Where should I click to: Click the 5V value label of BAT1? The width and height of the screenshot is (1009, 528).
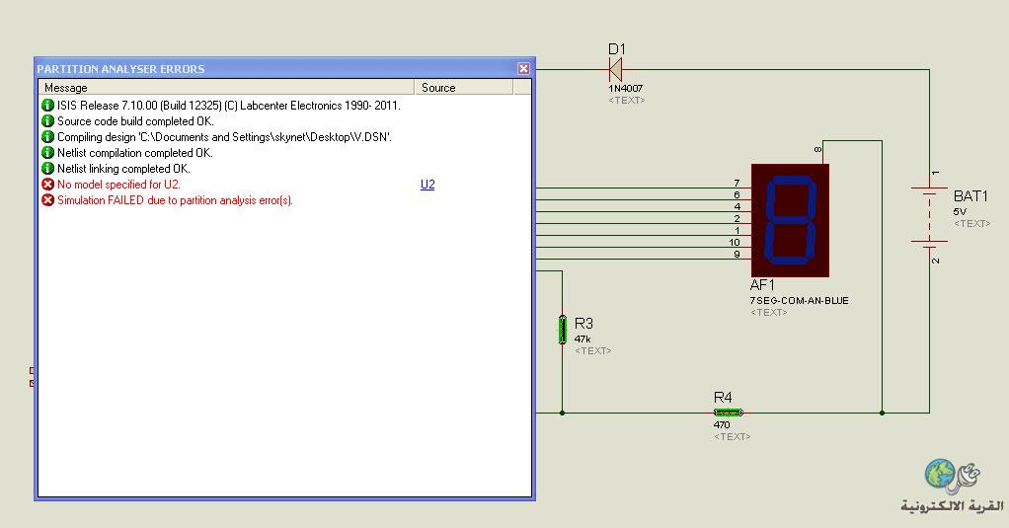pyautogui.click(x=960, y=211)
